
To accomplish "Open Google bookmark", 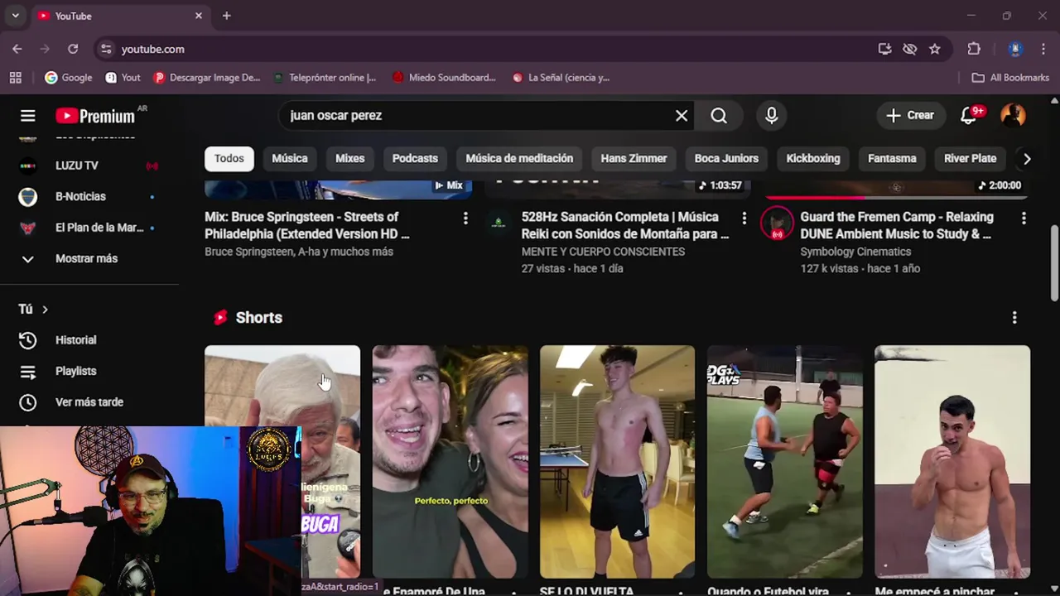I will coord(69,78).
